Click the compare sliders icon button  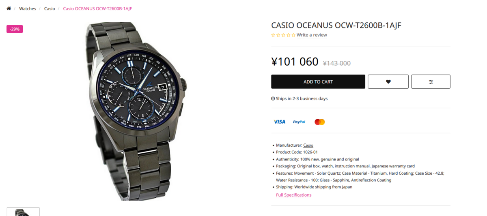tap(431, 81)
